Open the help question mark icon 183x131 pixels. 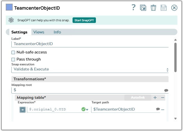(x=134, y=7)
